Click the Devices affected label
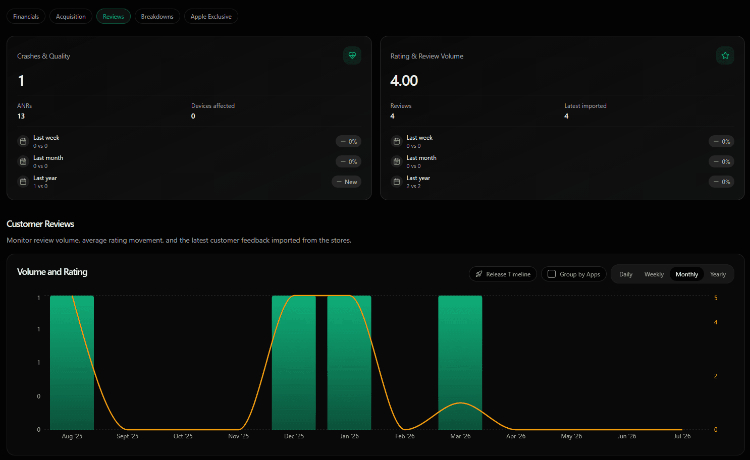 pos(213,106)
